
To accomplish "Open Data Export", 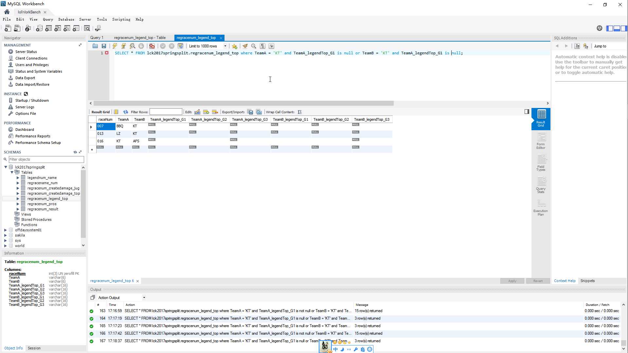I will [25, 78].
